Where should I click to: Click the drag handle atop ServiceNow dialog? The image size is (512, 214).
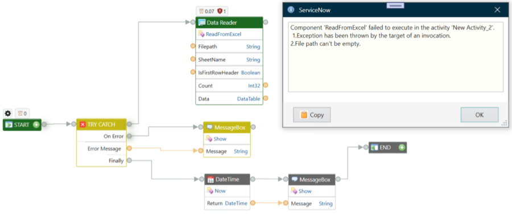(x=395, y=5)
